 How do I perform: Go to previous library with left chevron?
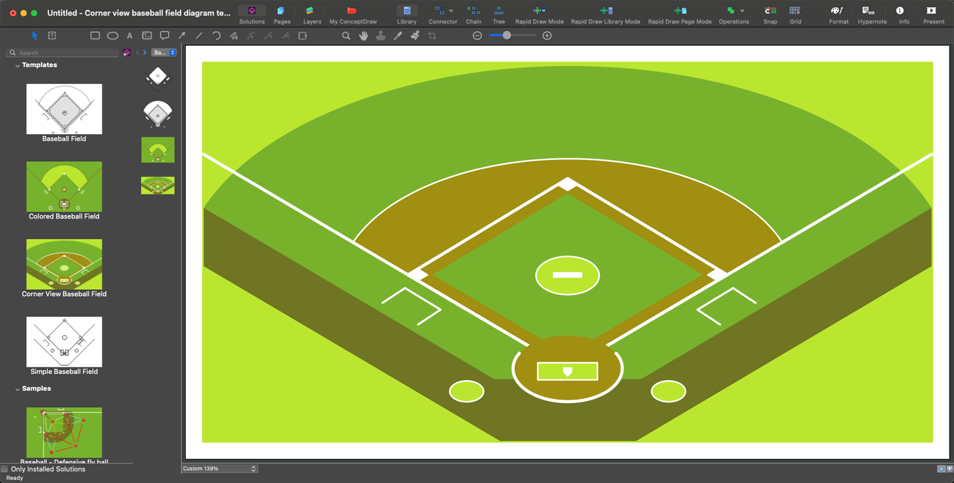(137, 53)
